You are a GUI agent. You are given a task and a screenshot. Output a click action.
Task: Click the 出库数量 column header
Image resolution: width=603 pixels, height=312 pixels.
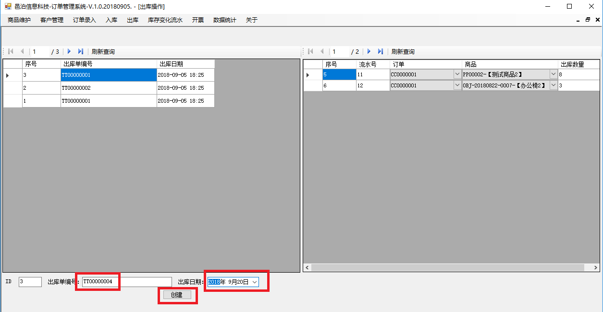pyautogui.click(x=578, y=64)
